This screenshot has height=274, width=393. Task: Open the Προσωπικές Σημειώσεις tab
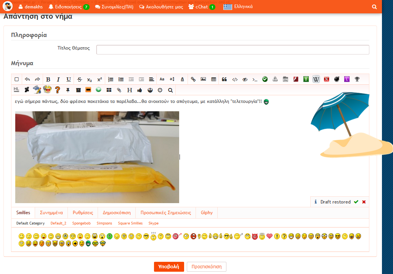click(166, 213)
